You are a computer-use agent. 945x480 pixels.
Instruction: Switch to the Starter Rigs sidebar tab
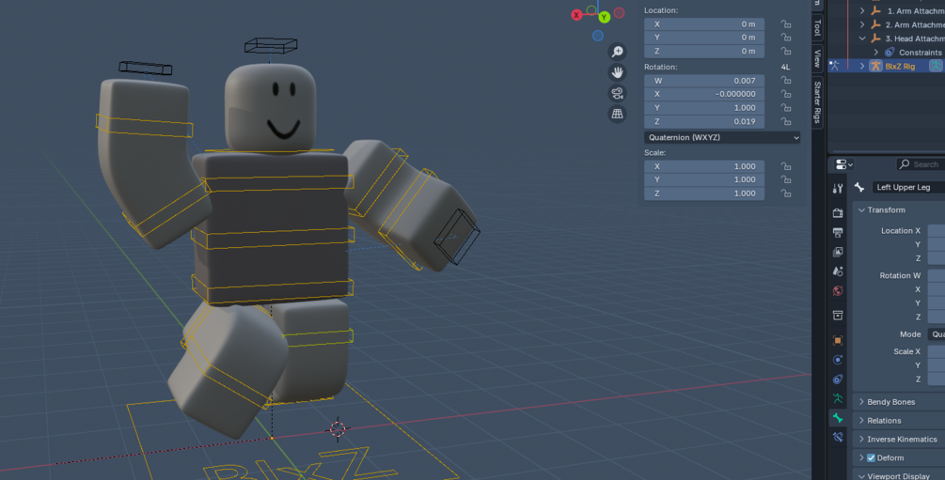point(817,101)
